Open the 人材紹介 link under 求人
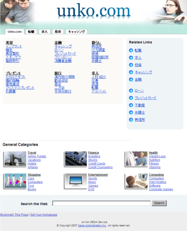The height and width of the screenshot is (231, 187). tap(99, 77)
